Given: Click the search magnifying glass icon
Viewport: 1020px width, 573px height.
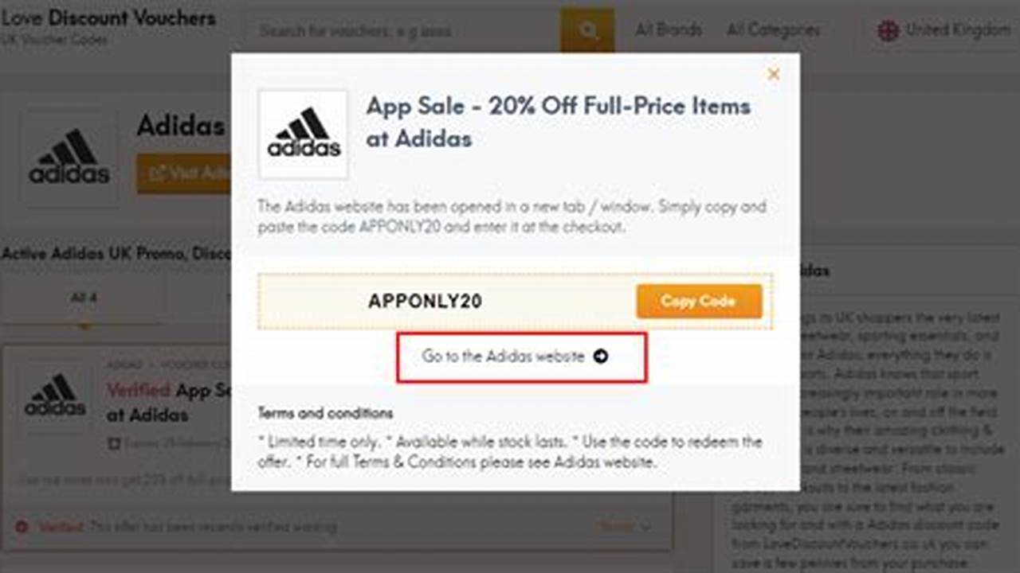Looking at the screenshot, I should pos(588,31).
